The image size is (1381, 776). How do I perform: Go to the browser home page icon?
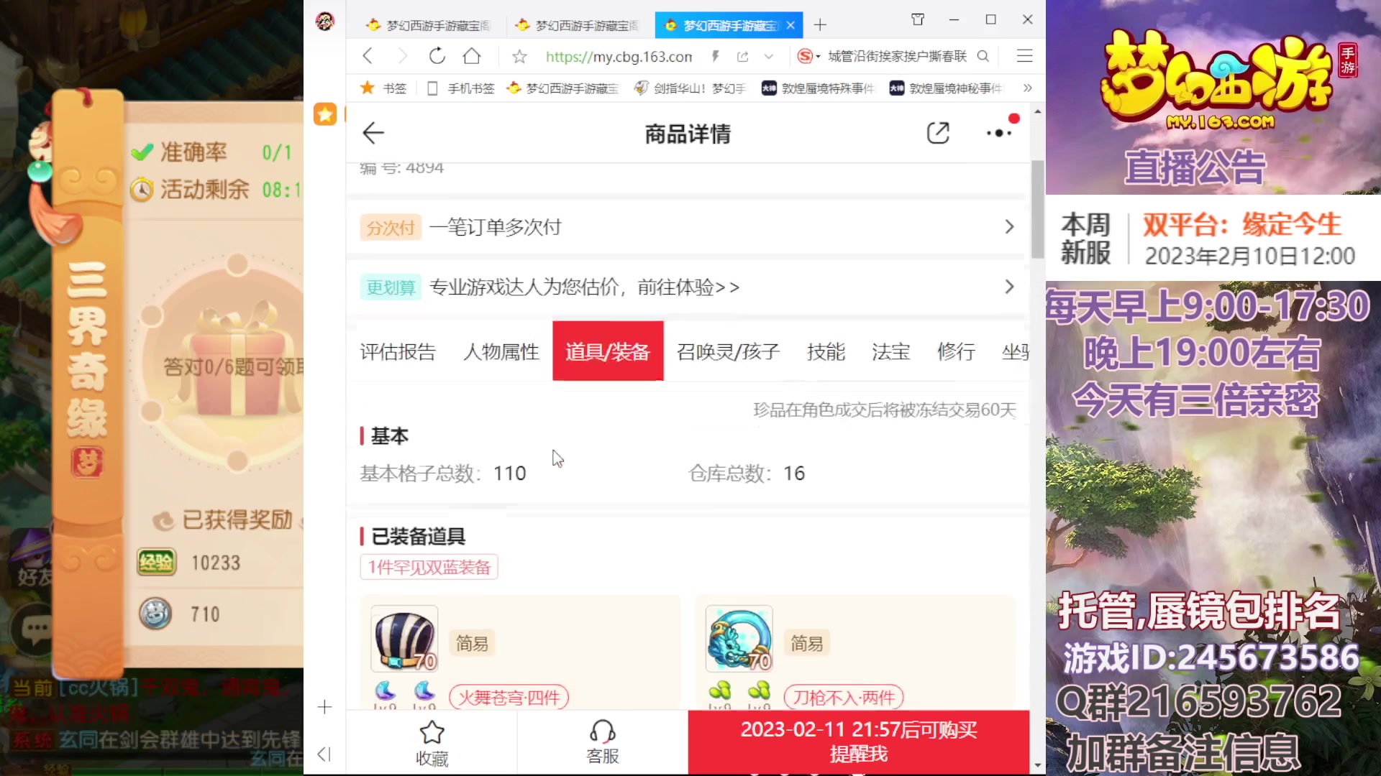472,56
